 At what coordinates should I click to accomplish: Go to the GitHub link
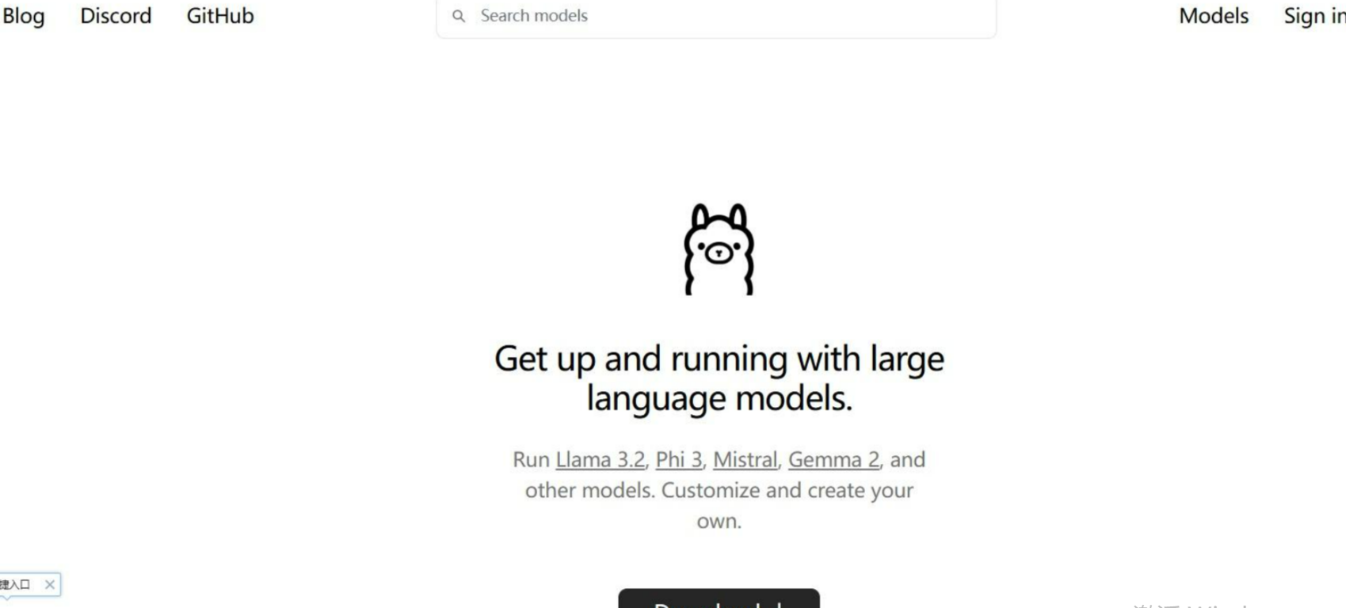(x=220, y=16)
